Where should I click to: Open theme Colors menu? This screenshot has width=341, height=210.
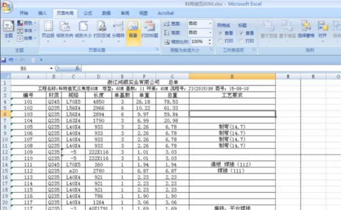(26, 23)
